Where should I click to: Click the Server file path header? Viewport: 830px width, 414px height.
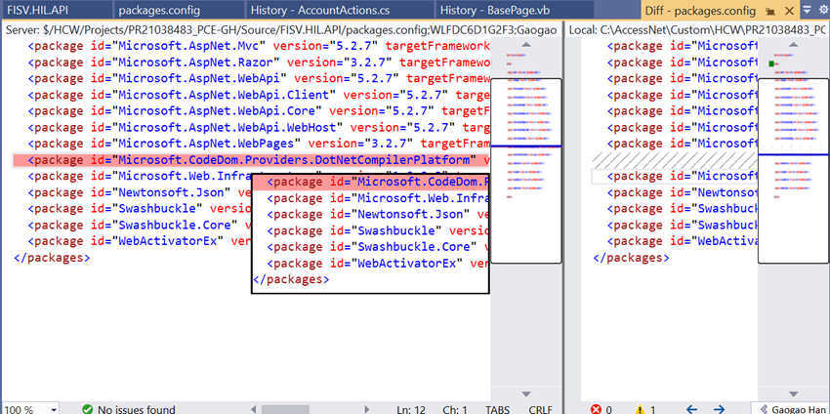click(x=281, y=30)
